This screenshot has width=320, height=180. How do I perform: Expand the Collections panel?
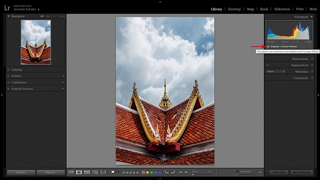click(8, 82)
